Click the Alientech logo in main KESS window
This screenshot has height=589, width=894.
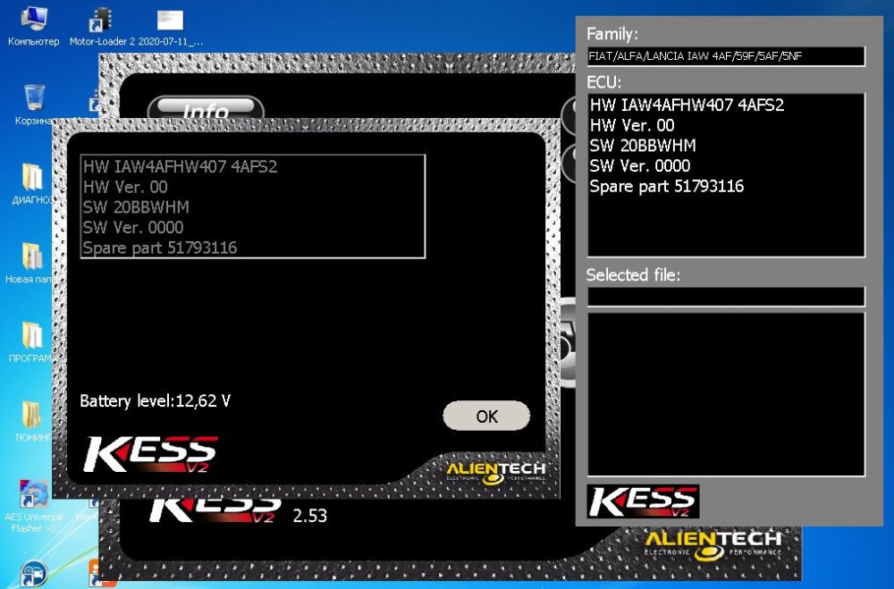[x=713, y=545]
